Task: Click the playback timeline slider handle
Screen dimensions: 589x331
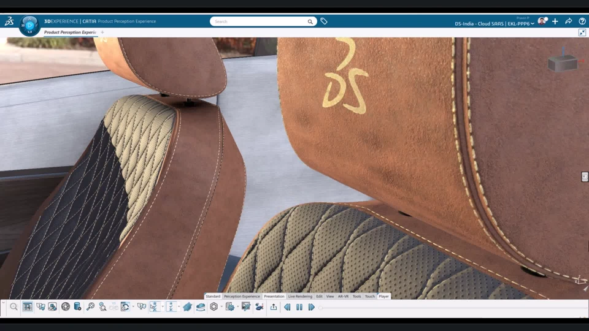Action: point(320,308)
